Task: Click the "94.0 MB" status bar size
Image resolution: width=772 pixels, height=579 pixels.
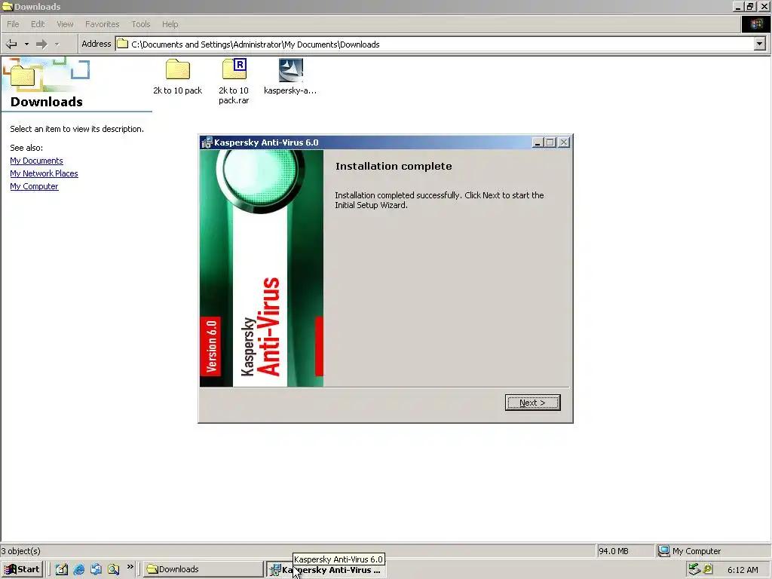Action: [614, 551]
